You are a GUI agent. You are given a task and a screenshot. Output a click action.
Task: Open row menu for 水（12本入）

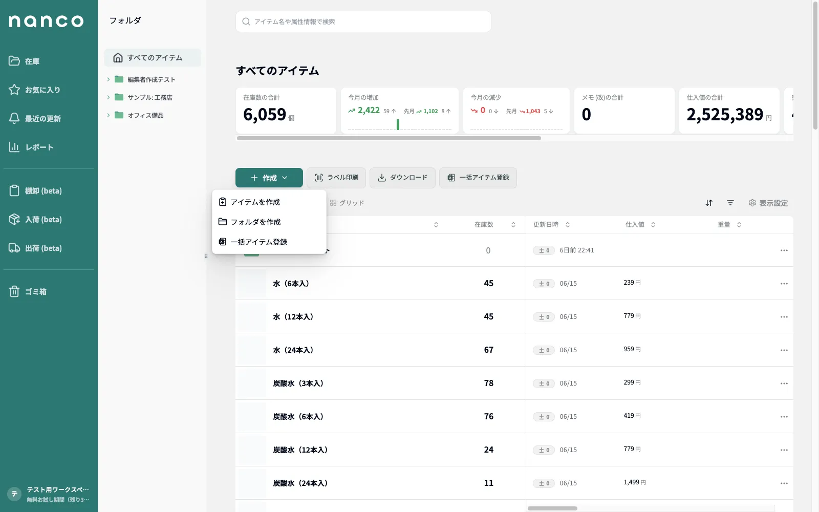[784, 317]
